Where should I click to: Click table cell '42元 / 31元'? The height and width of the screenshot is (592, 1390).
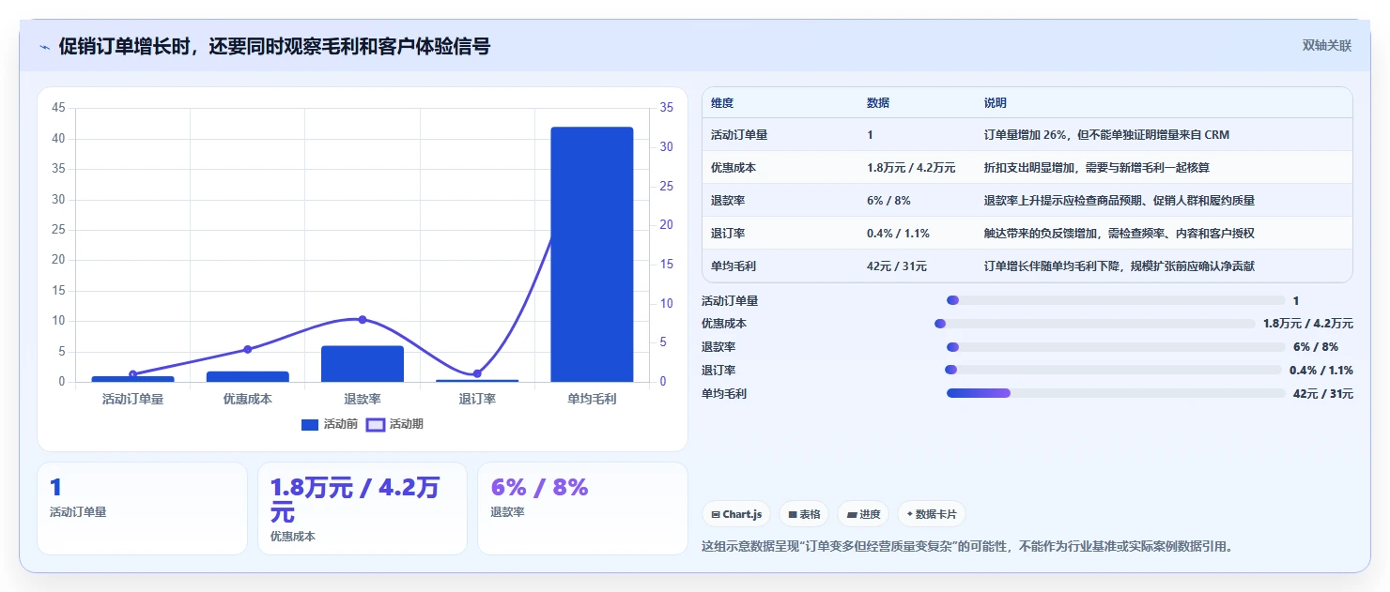(897, 266)
